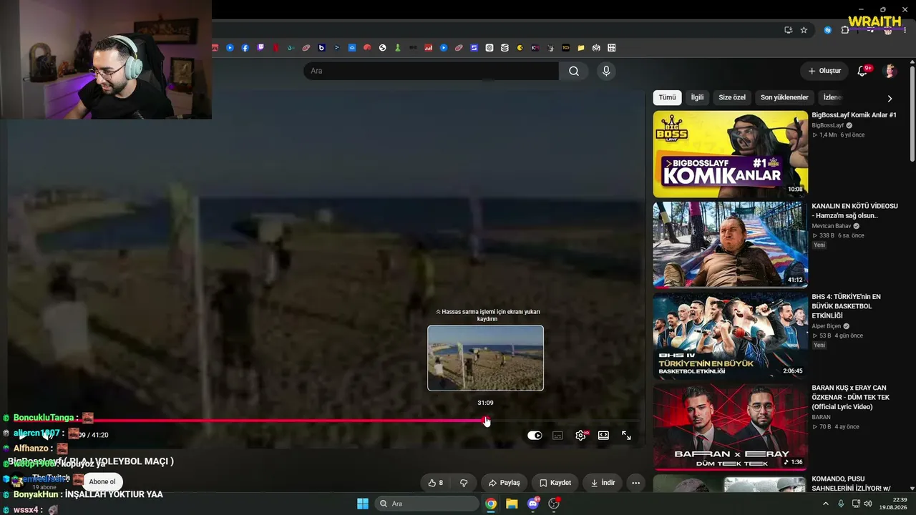Click the Windows taskbar search box
The height and width of the screenshot is (515, 916).
click(x=427, y=504)
